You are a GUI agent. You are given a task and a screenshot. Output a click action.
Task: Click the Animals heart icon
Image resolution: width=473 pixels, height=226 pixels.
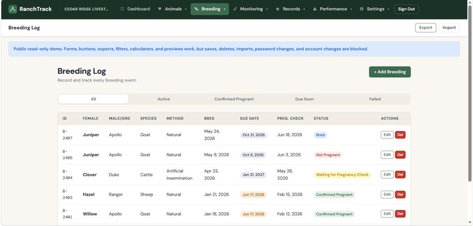[160, 9]
